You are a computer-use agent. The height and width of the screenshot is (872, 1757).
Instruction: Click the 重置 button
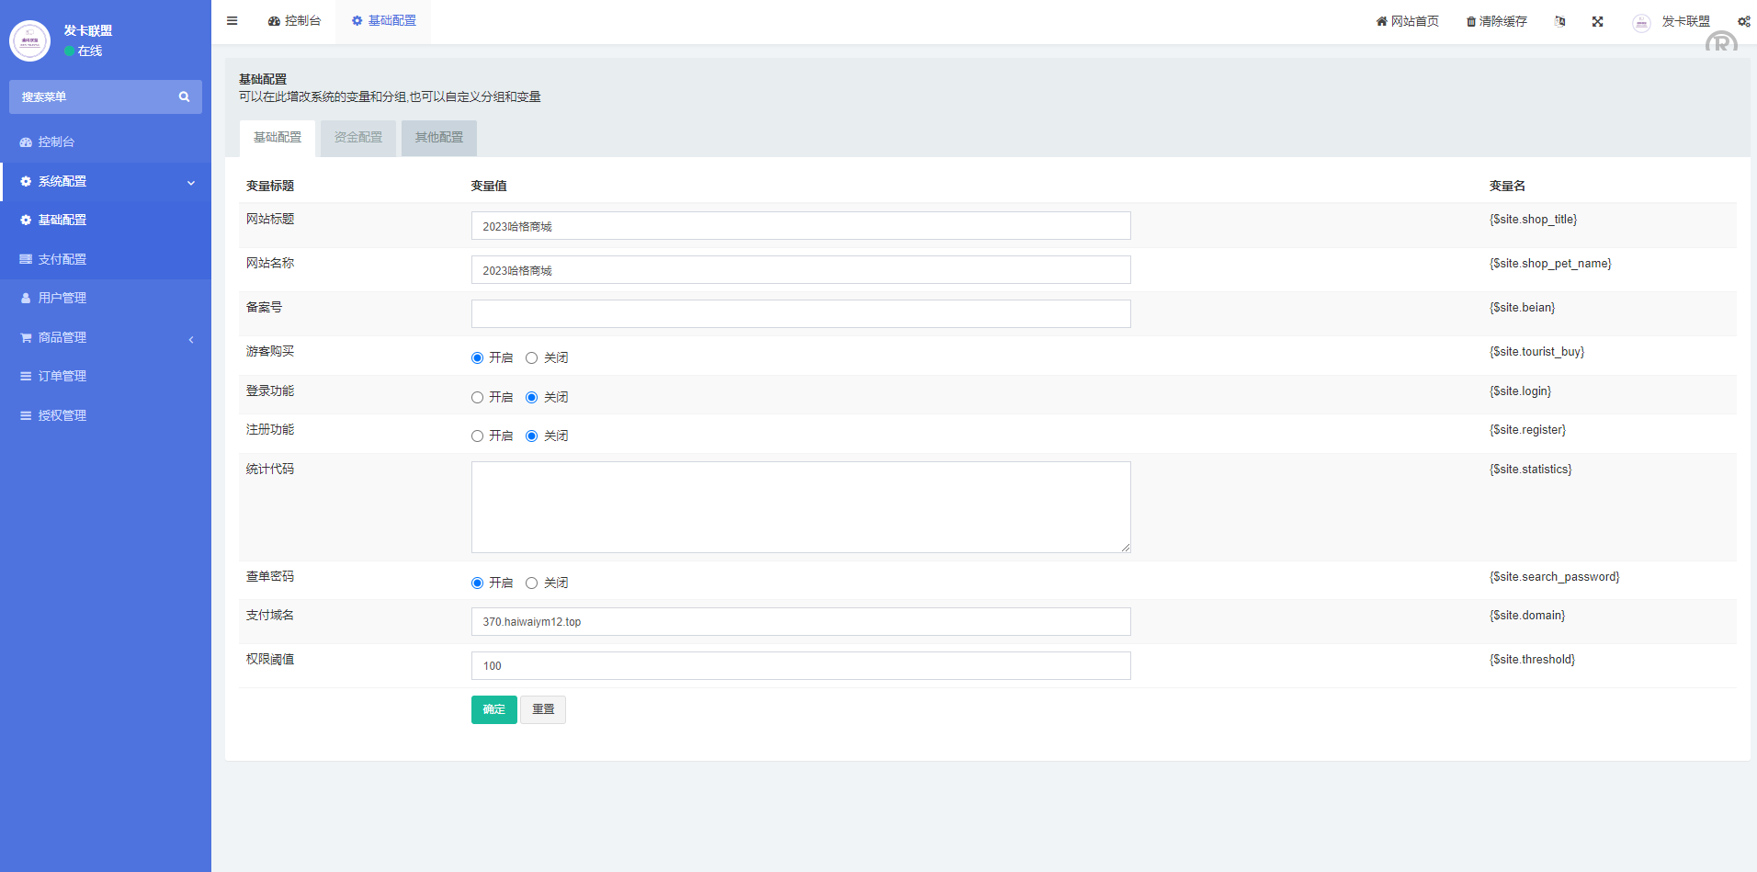[543, 709]
